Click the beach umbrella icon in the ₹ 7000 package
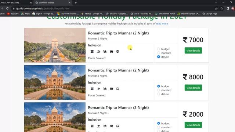Screen dimensions: 235x132 coord(98,52)
